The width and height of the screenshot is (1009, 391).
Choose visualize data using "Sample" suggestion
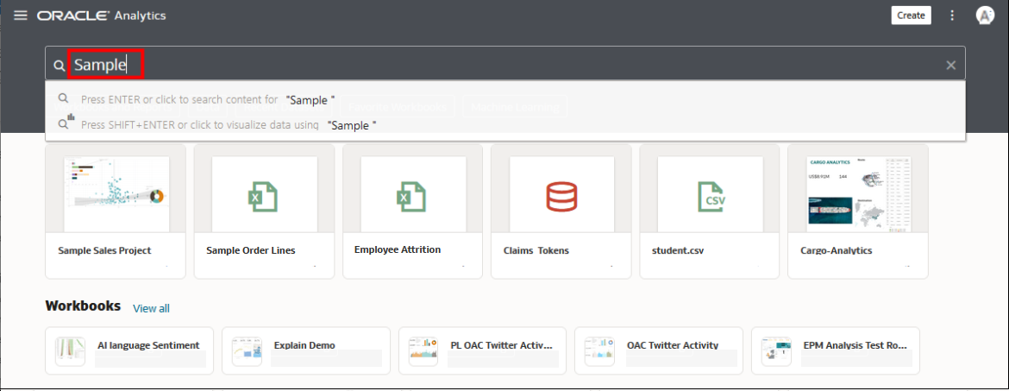[229, 125]
